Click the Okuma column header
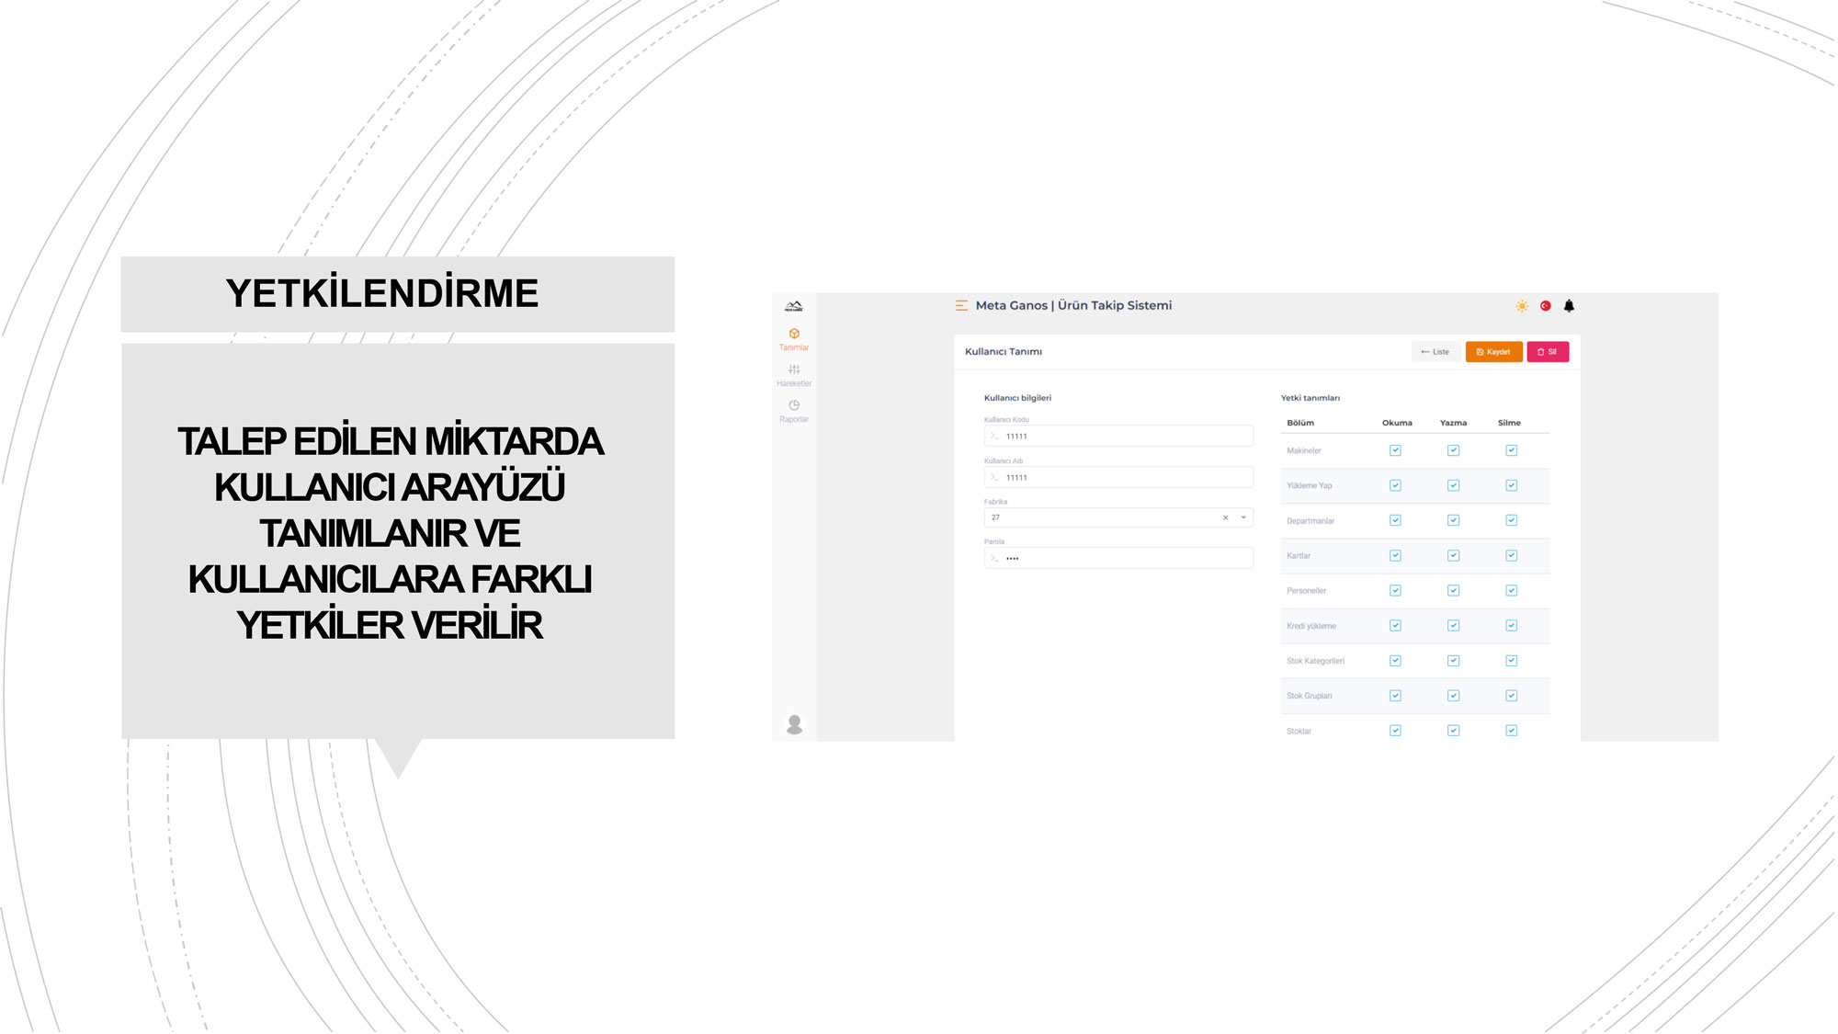This screenshot has height=1034, width=1838. pos(1397,423)
